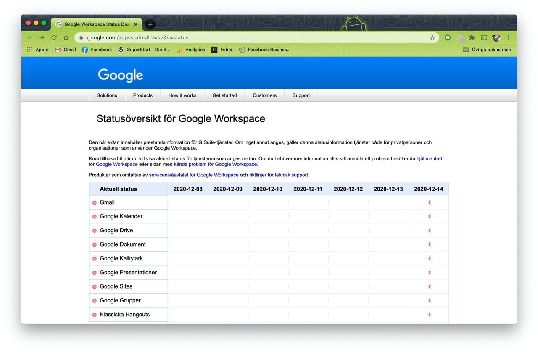This screenshot has width=538, height=352.
Task: Click the current status dot beside Google Drive
Action: 95,231
